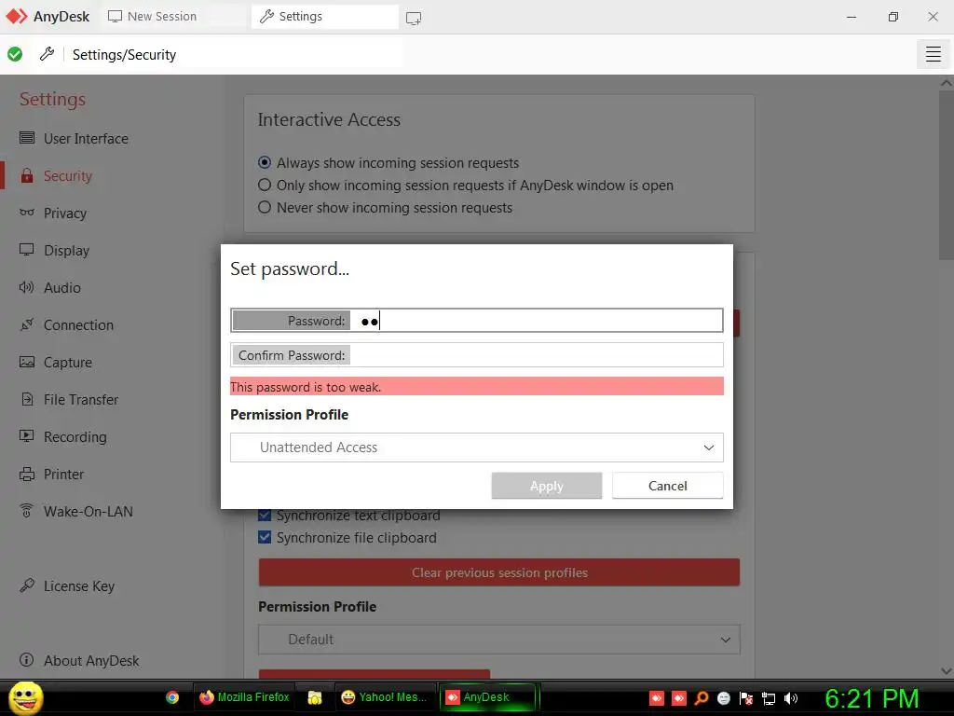The image size is (954, 716).
Task: Click the 'Interactive Access' heading
Action: [329, 120]
